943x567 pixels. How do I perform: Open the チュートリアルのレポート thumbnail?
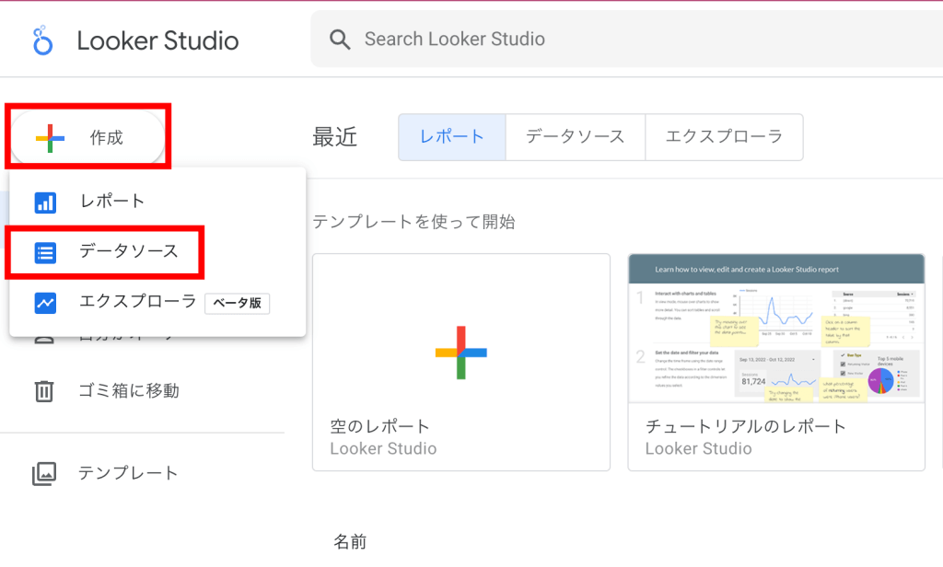pyautogui.click(x=776, y=329)
